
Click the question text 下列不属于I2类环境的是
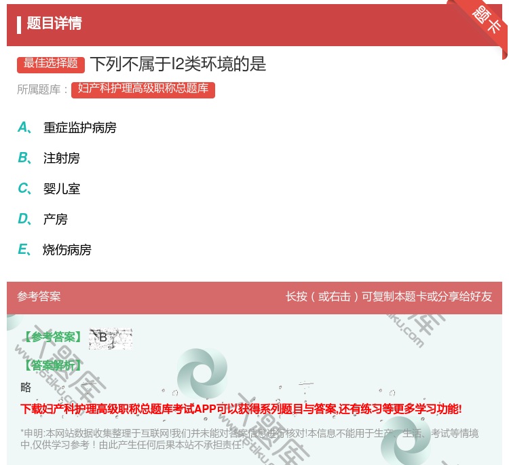tap(178, 64)
